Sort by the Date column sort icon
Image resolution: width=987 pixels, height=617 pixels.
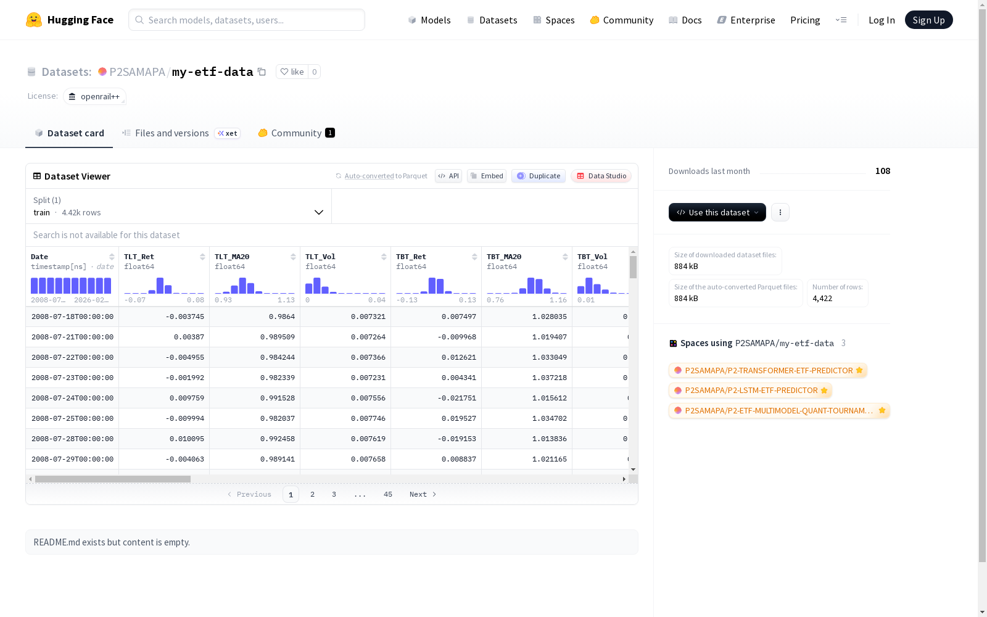(112, 257)
